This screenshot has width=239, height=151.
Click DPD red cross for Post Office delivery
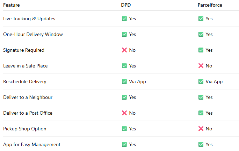pyautogui.click(x=124, y=113)
